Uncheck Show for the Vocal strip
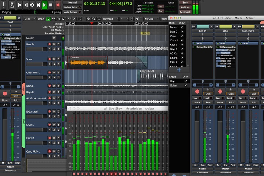Screen dimensions: 264x176 click(182, 36)
